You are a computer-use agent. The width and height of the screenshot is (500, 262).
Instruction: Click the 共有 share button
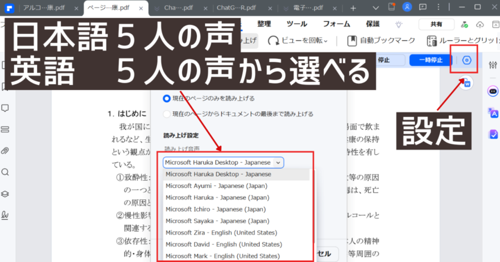coord(437,24)
